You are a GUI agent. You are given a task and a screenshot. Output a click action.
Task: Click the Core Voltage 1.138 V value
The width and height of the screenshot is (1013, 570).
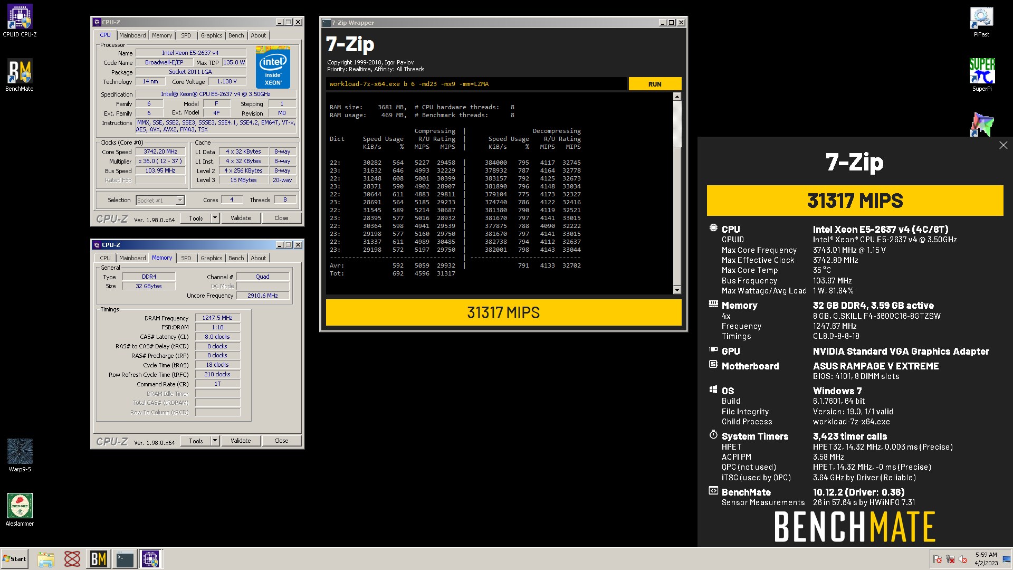coord(227,81)
